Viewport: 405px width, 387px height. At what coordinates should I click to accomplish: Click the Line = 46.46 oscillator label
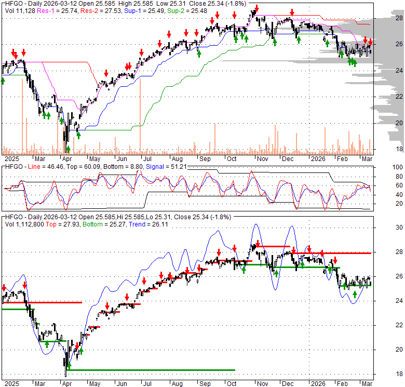coord(46,167)
